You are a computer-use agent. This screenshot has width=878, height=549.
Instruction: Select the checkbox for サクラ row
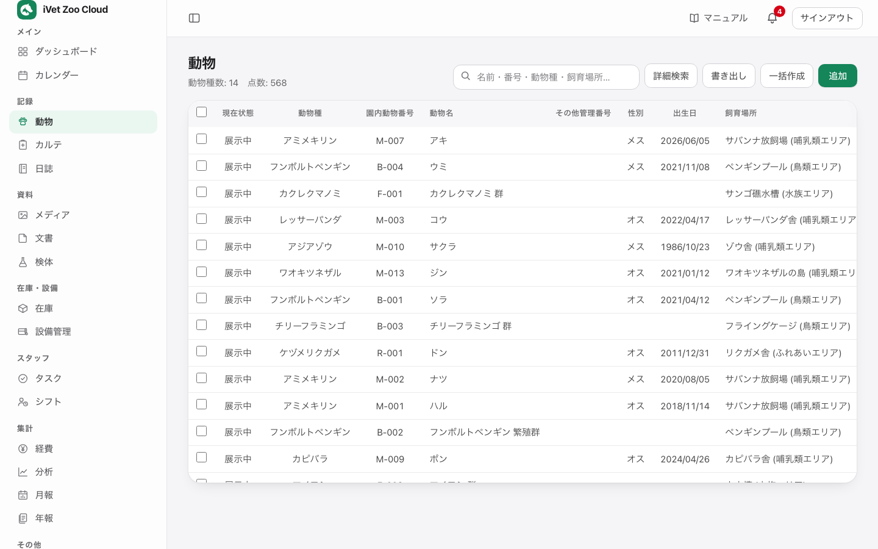coord(202,245)
